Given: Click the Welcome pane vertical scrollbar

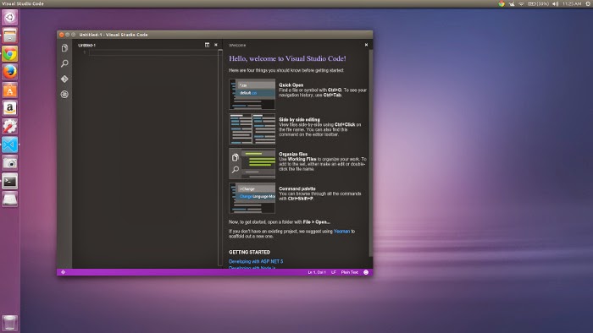Looking at the screenshot, I should click(371, 153).
